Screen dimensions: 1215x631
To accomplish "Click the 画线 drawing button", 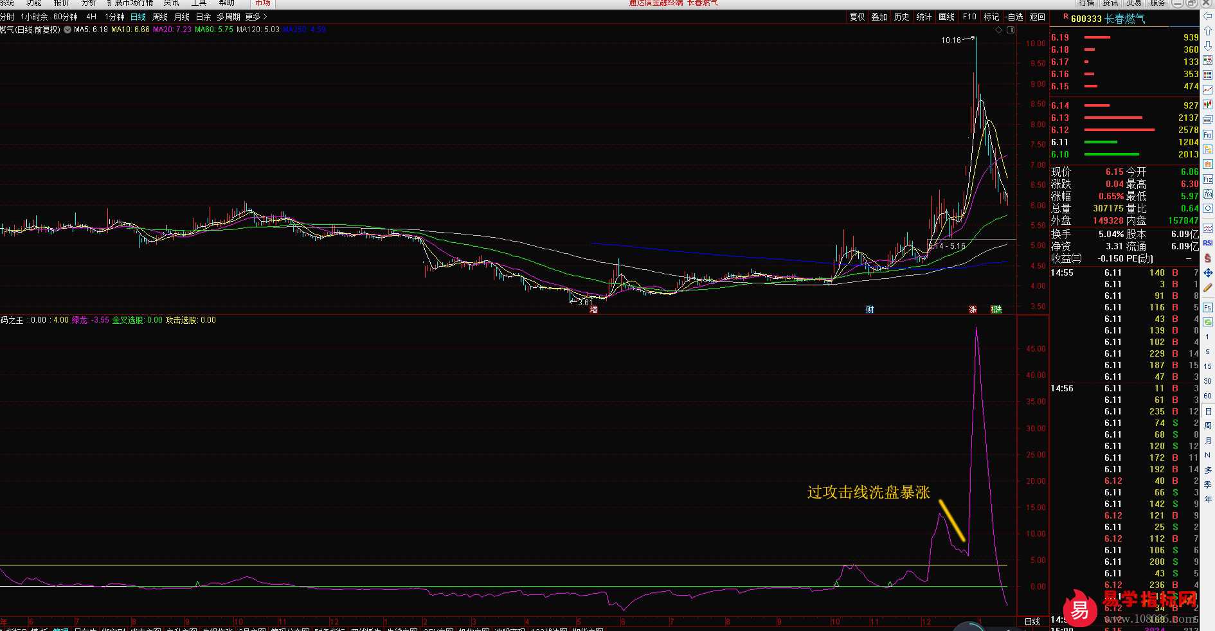I will [946, 17].
